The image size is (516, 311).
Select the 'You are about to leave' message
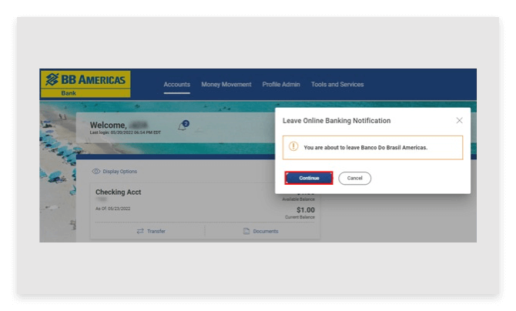click(x=365, y=148)
